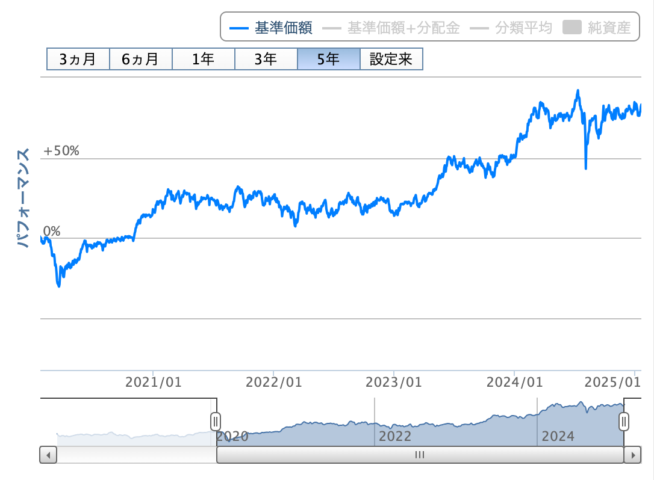Choose the 1年 period button

click(203, 60)
